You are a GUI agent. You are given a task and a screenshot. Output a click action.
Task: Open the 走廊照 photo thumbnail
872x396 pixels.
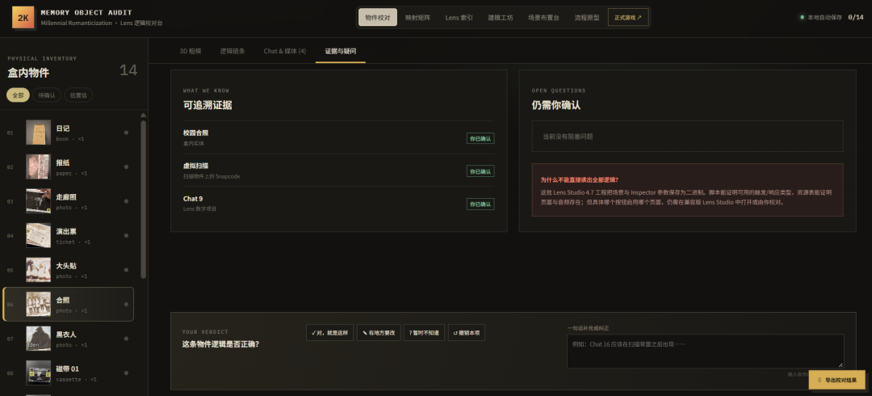pyautogui.click(x=39, y=201)
